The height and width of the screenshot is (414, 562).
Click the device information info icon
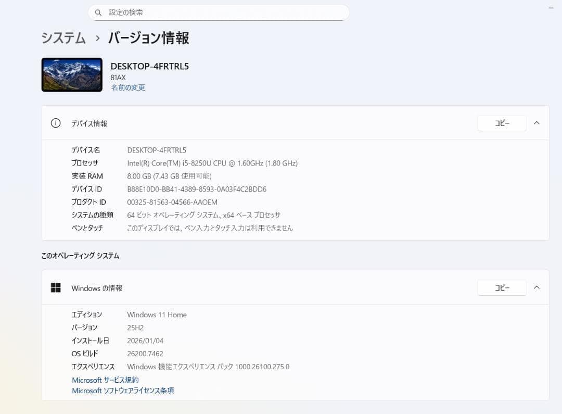click(x=55, y=123)
